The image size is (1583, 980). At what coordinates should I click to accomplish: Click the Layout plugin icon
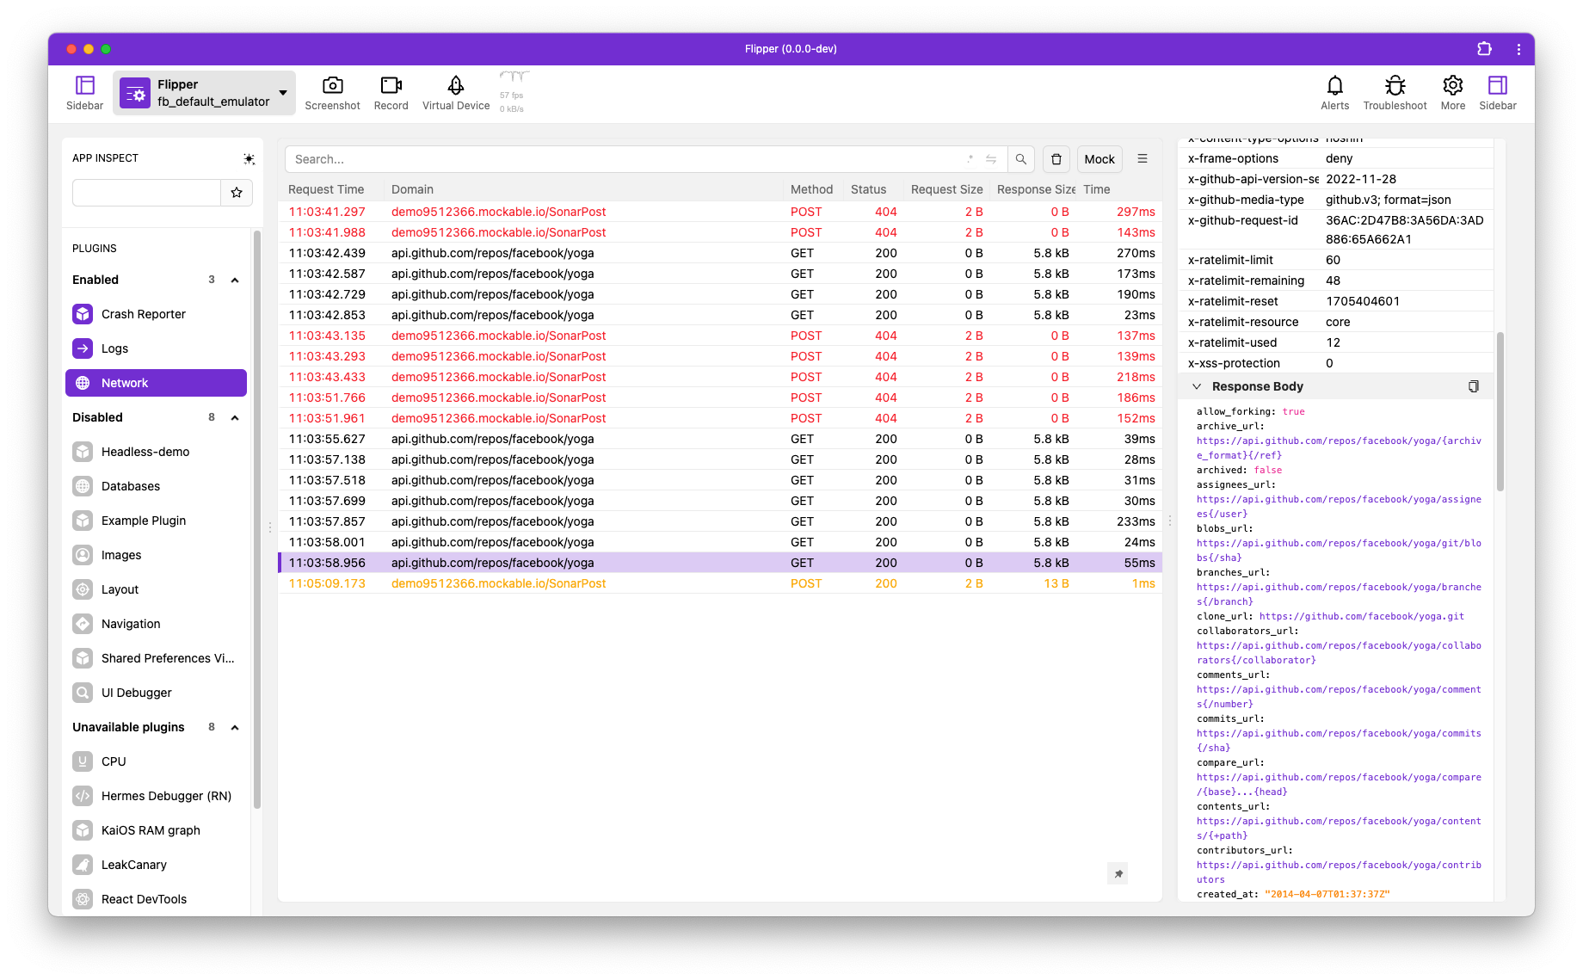[x=83, y=589]
